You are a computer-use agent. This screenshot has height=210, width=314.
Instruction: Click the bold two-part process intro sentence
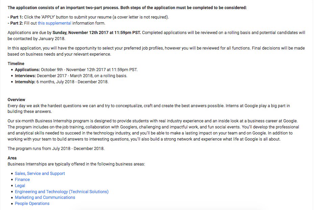coord(127,7)
